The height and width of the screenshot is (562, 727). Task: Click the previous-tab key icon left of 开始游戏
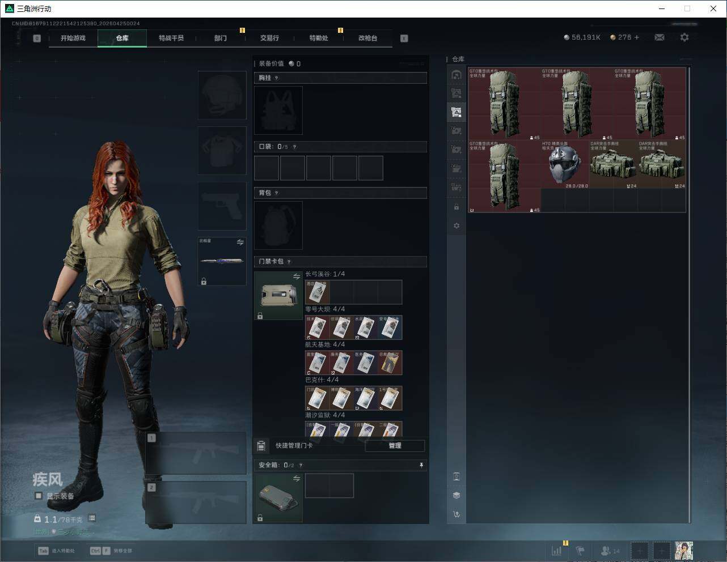[x=37, y=39]
